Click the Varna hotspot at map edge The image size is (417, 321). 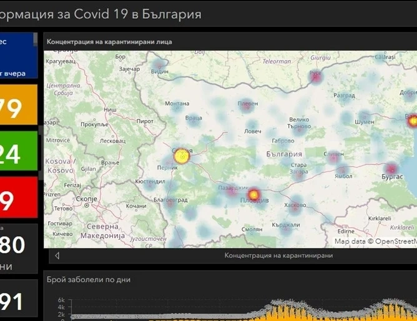point(413,121)
